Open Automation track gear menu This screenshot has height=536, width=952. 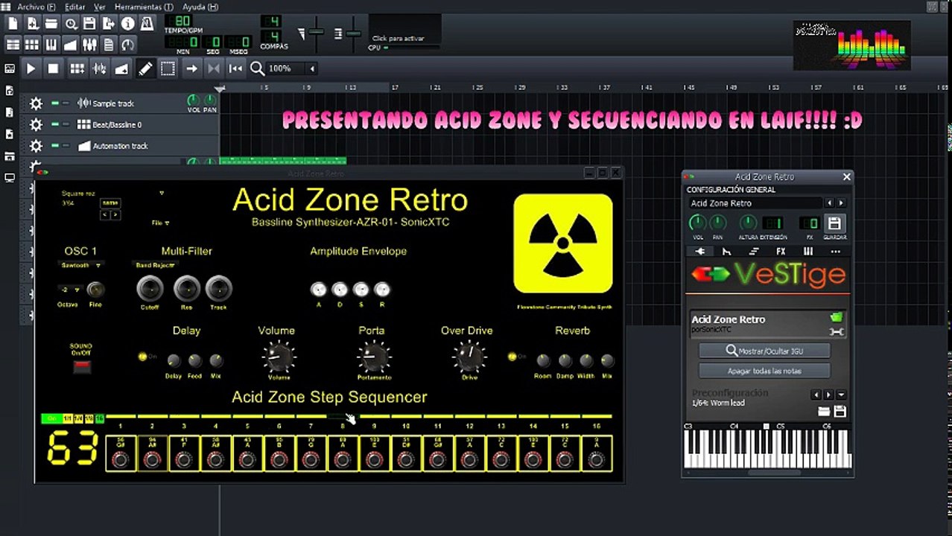36,146
